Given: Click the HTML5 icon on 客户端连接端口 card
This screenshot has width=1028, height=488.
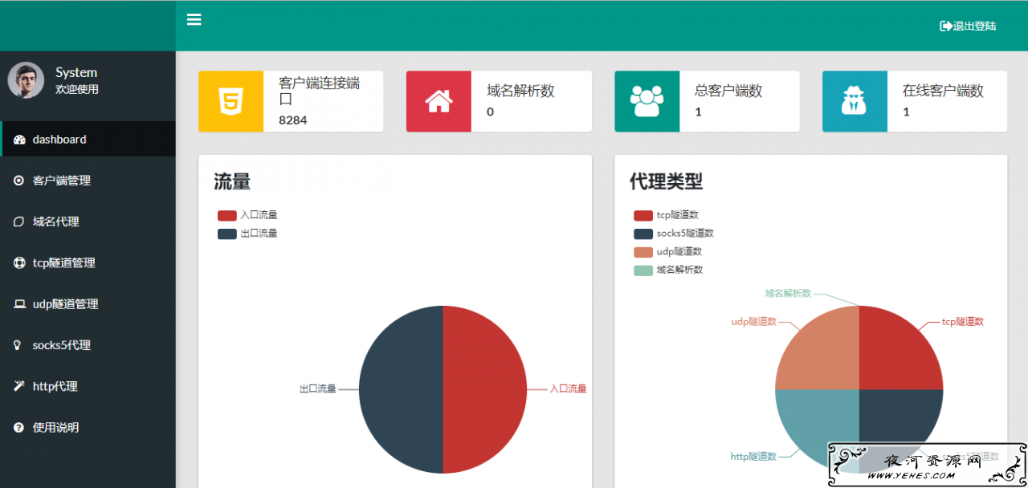Looking at the screenshot, I should click(x=230, y=101).
